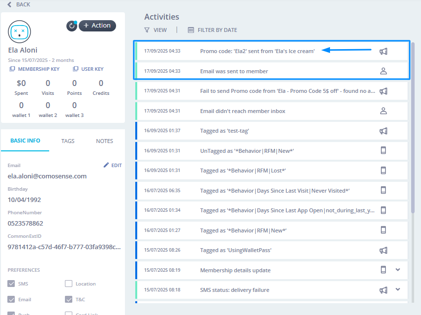Enable the Location preference checkbox
The width and height of the screenshot is (421, 315).
click(69, 284)
